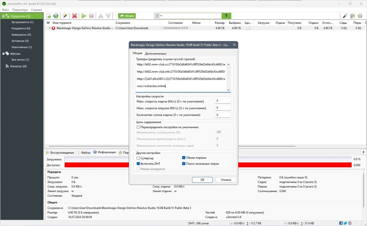Remove torrent with red X icon
Image resolution: width=367 pixels, height=226 pixels.
pos(74,16)
